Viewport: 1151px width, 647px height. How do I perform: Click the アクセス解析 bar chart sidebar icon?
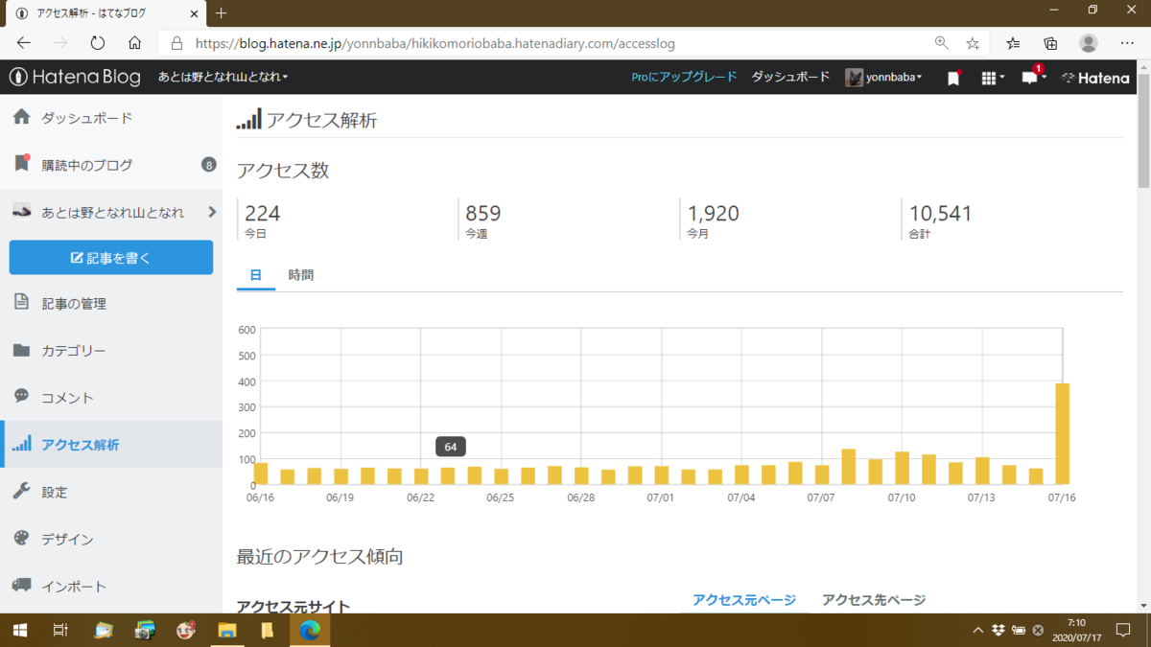tap(21, 444)
